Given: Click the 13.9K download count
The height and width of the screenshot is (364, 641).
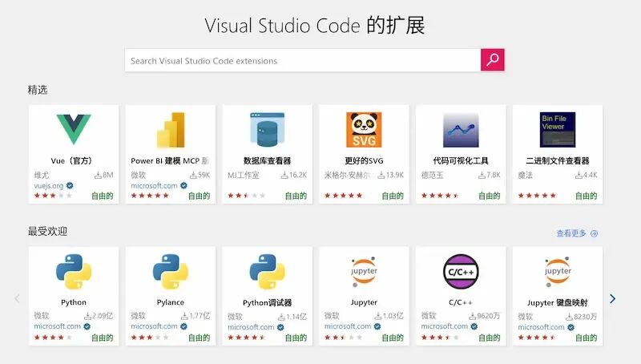Looking at the screenshot, I should [390, 175].
